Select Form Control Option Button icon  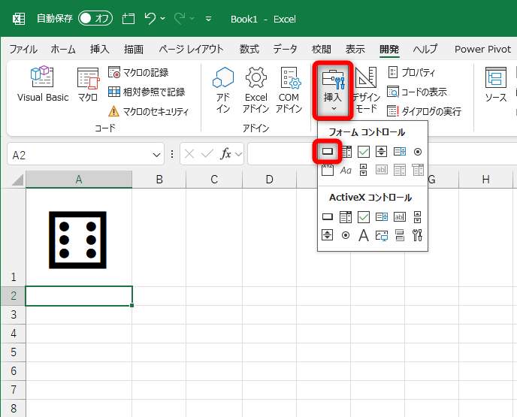click(x=418, y=152)
